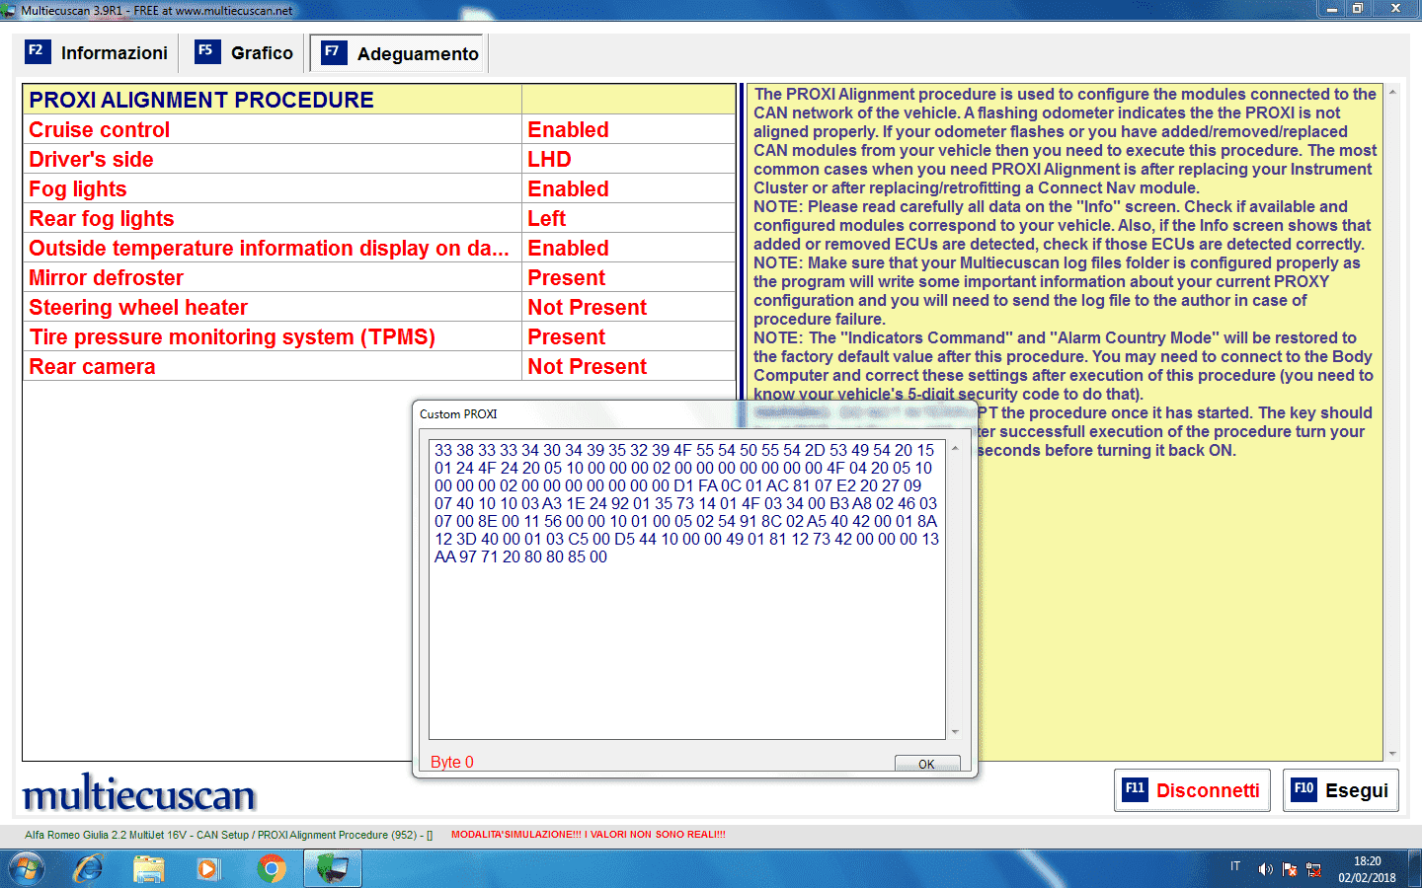The image size is (1422, 888).
Task: Select the Driver's side row
Action: [379, 159]
